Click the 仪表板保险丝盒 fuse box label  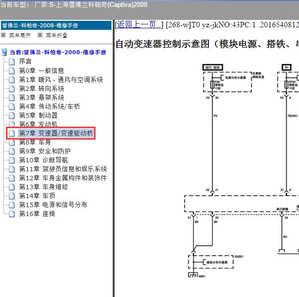[x=258, y=75]
